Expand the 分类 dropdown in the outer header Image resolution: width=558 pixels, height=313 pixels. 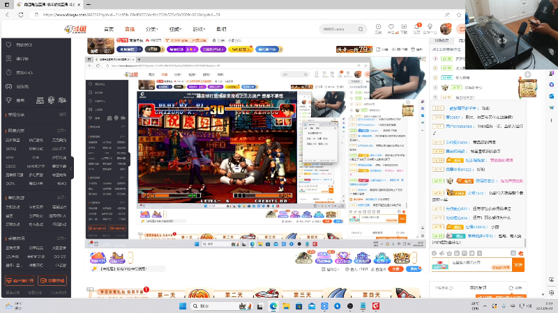[x=151, y=29]
